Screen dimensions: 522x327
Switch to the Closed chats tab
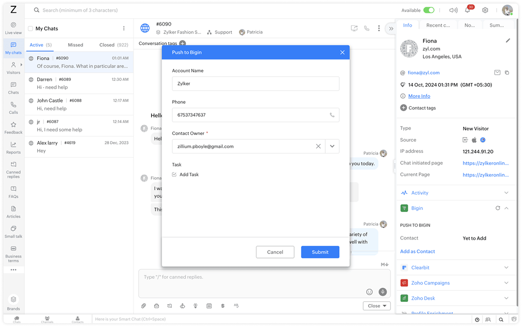(x=114, y=45)
